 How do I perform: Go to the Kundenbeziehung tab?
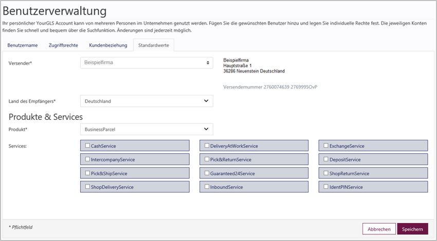108,45
